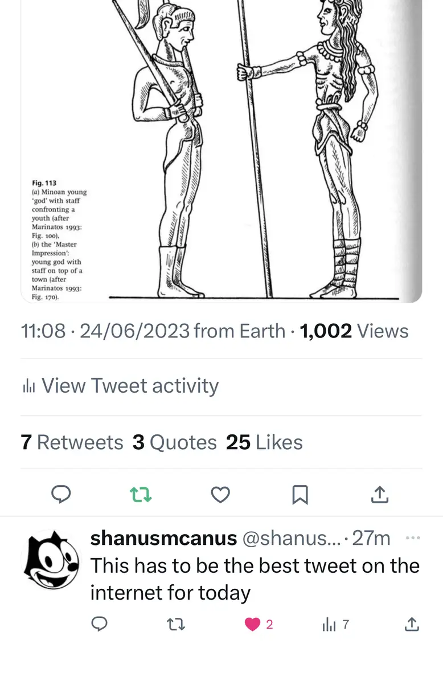443x684 pixels.
Task: Bookmark the main tweet
Action: (x=300, y=495)
